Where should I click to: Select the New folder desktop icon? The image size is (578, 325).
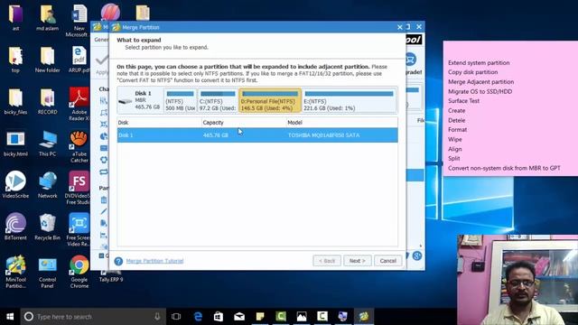tap(48, 60)
